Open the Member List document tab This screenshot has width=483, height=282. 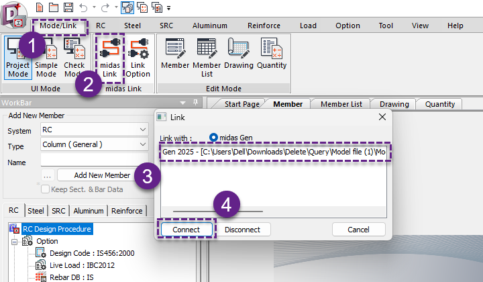(x=341, y=104)
